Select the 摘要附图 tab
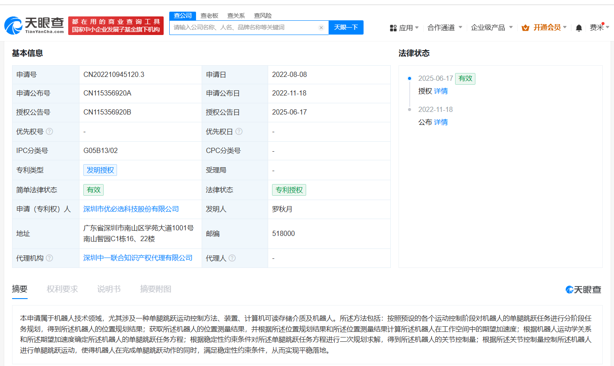Image resolution: width=614 pixels, height=366 pixels. [155, 289]
